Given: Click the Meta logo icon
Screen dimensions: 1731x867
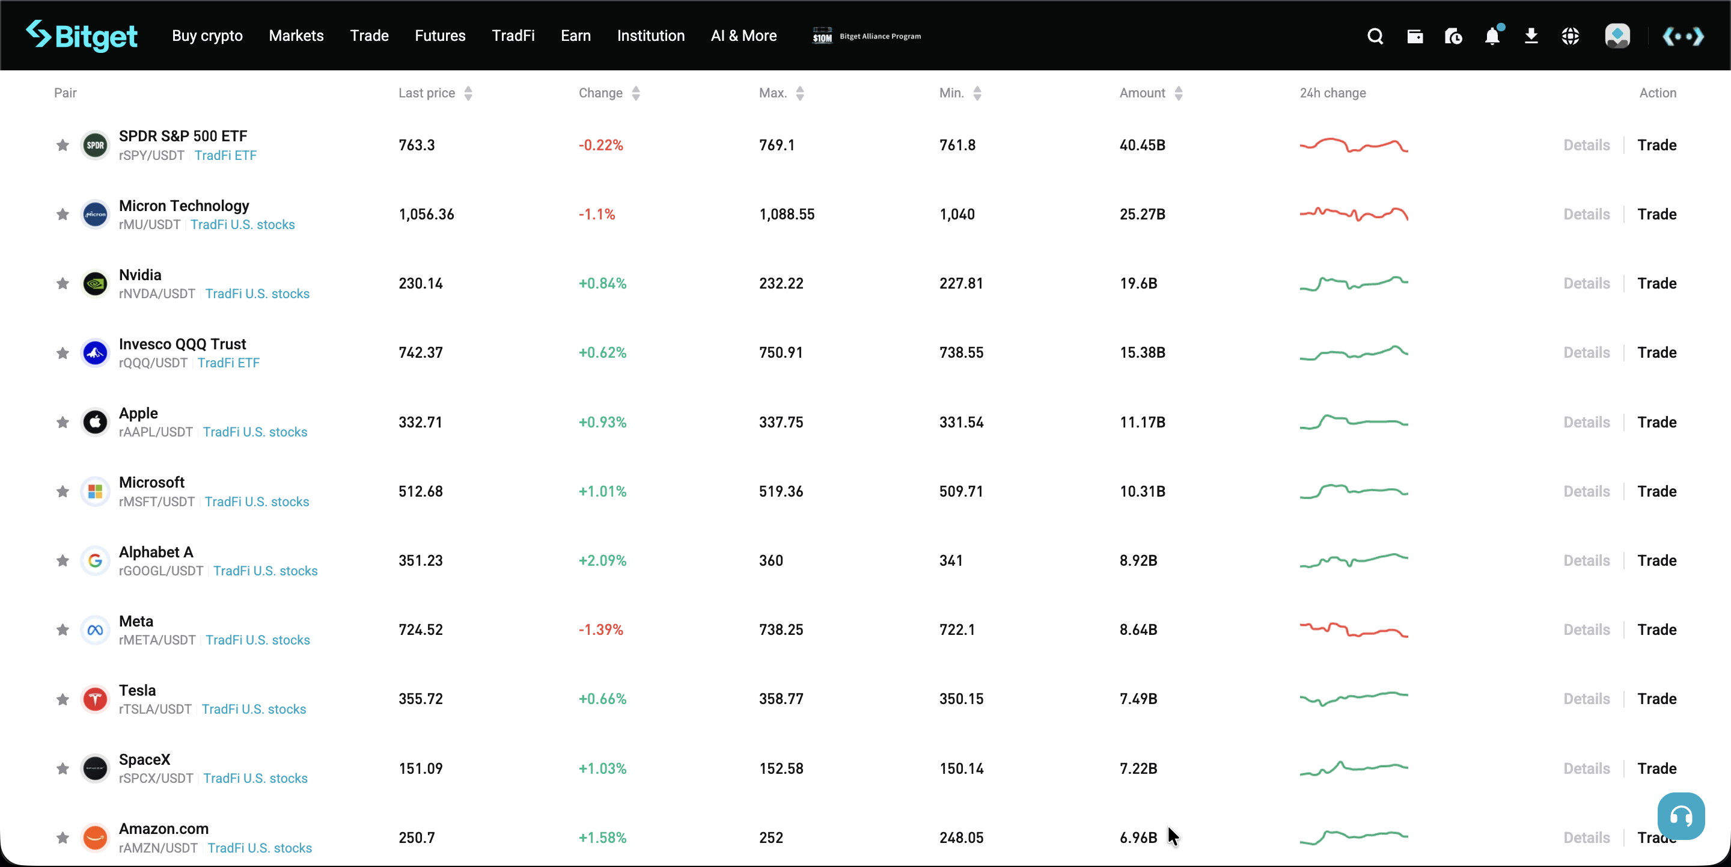Looking at the screenshot, I should coord(96,630).
